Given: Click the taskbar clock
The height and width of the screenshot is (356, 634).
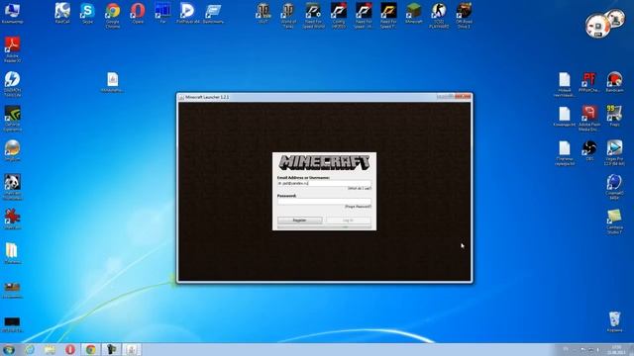Looking at the screenshot, I should point(616,350).
